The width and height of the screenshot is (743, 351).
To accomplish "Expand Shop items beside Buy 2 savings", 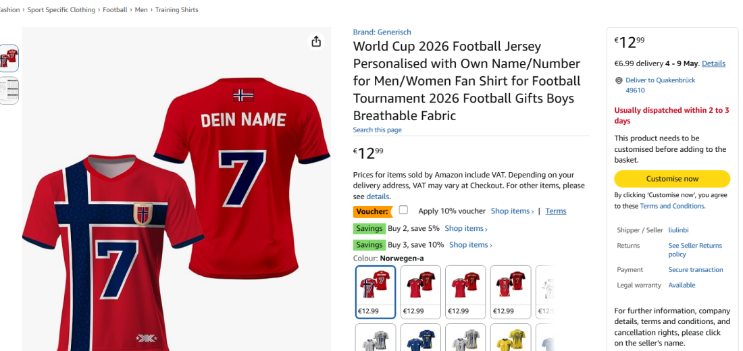I will click(466, 228).
